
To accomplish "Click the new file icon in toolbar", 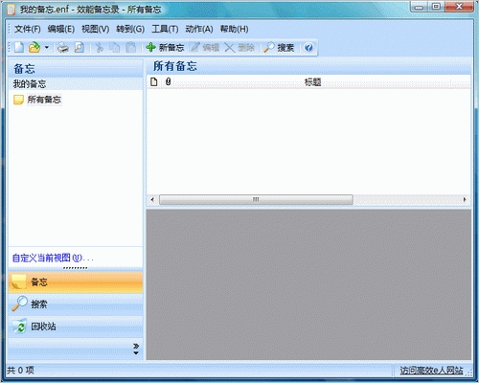I will click(19, 48).
